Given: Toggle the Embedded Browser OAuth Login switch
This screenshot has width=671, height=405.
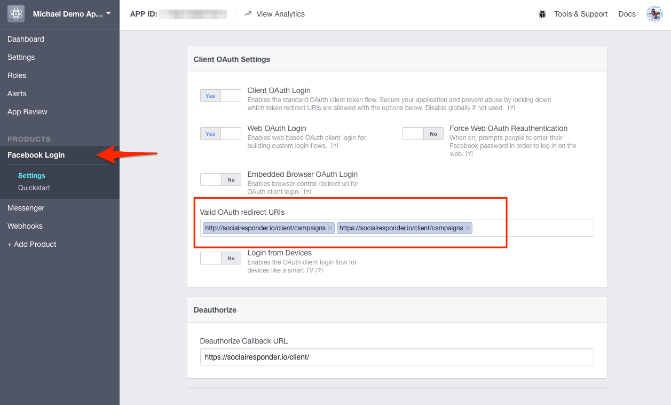Looking at the screenshot, I should [x=220, y=180].
